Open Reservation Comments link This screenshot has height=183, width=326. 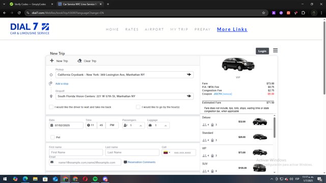pyautogui.click(x=142, y=162)
